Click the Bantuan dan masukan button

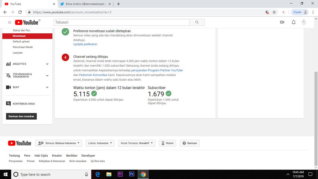pyautogui.click(x=21, y=116)
